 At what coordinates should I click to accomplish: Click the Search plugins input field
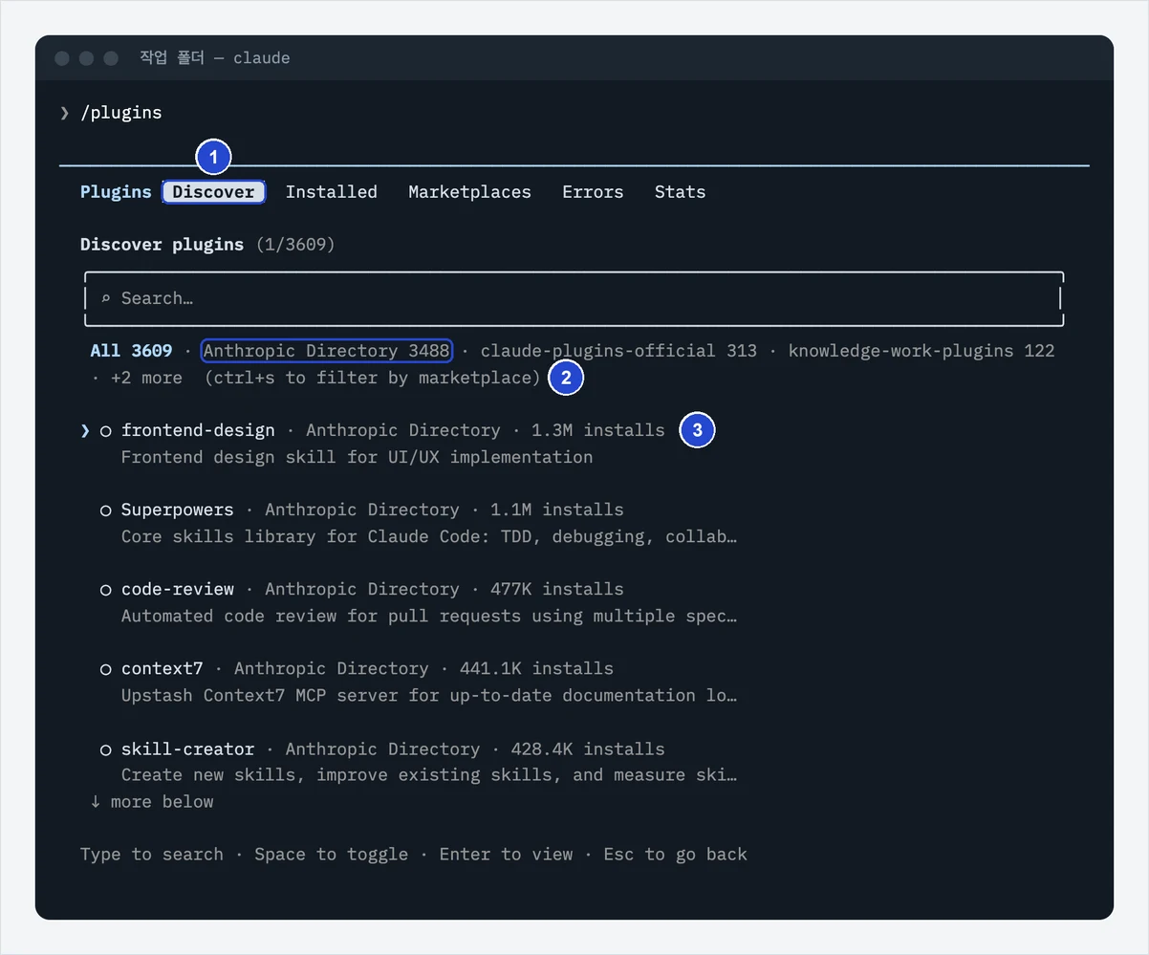[574, 298]
